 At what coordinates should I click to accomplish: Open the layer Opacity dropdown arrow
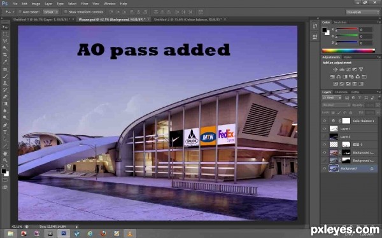378,105
